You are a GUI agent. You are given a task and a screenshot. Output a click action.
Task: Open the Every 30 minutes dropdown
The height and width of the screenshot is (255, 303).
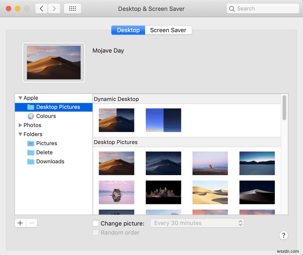[197, 223]
